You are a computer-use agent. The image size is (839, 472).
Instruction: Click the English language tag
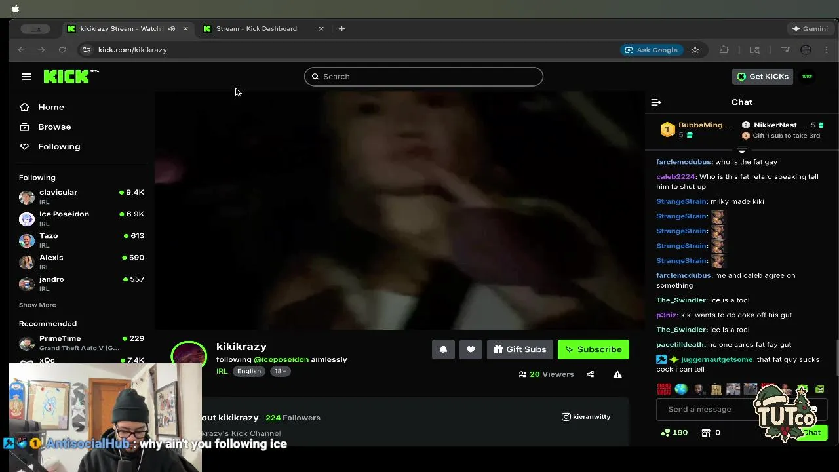(x=249, y=371)
